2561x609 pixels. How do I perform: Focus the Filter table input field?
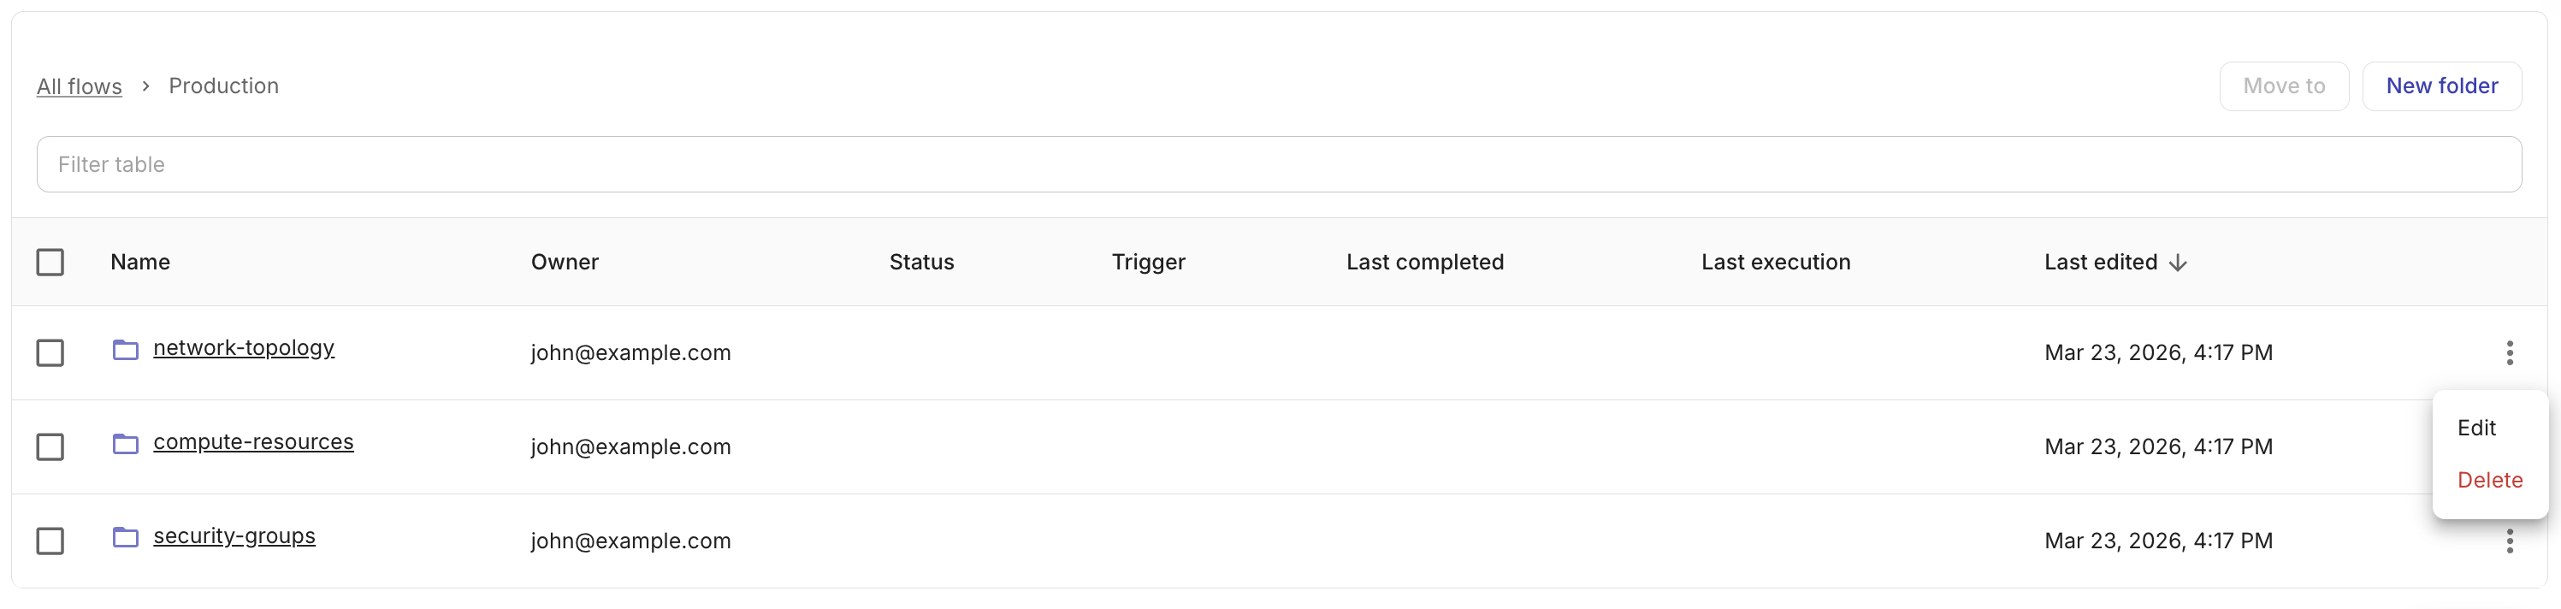click(x=1279, y=165)
